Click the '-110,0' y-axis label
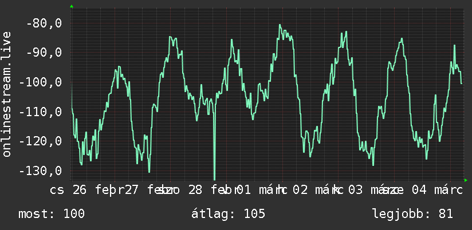 40,112
